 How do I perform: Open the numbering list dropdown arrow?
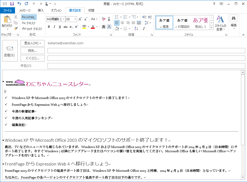click(129, 17)
